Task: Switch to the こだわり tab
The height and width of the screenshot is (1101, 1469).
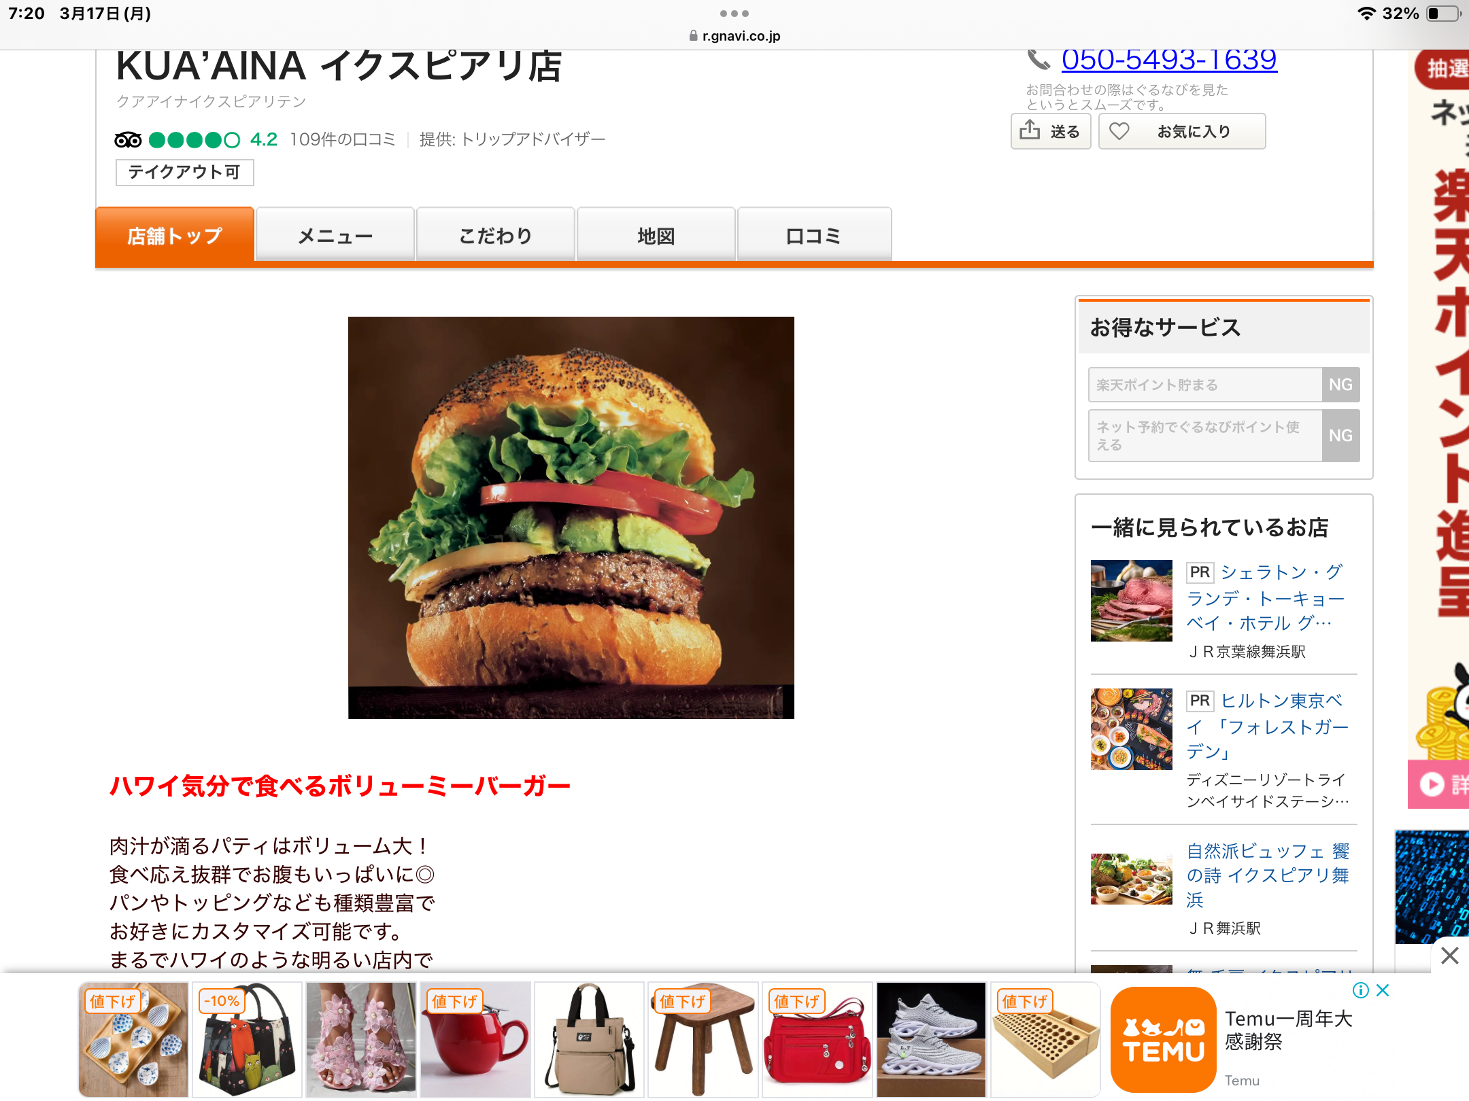Action: (x=496, y=235)
